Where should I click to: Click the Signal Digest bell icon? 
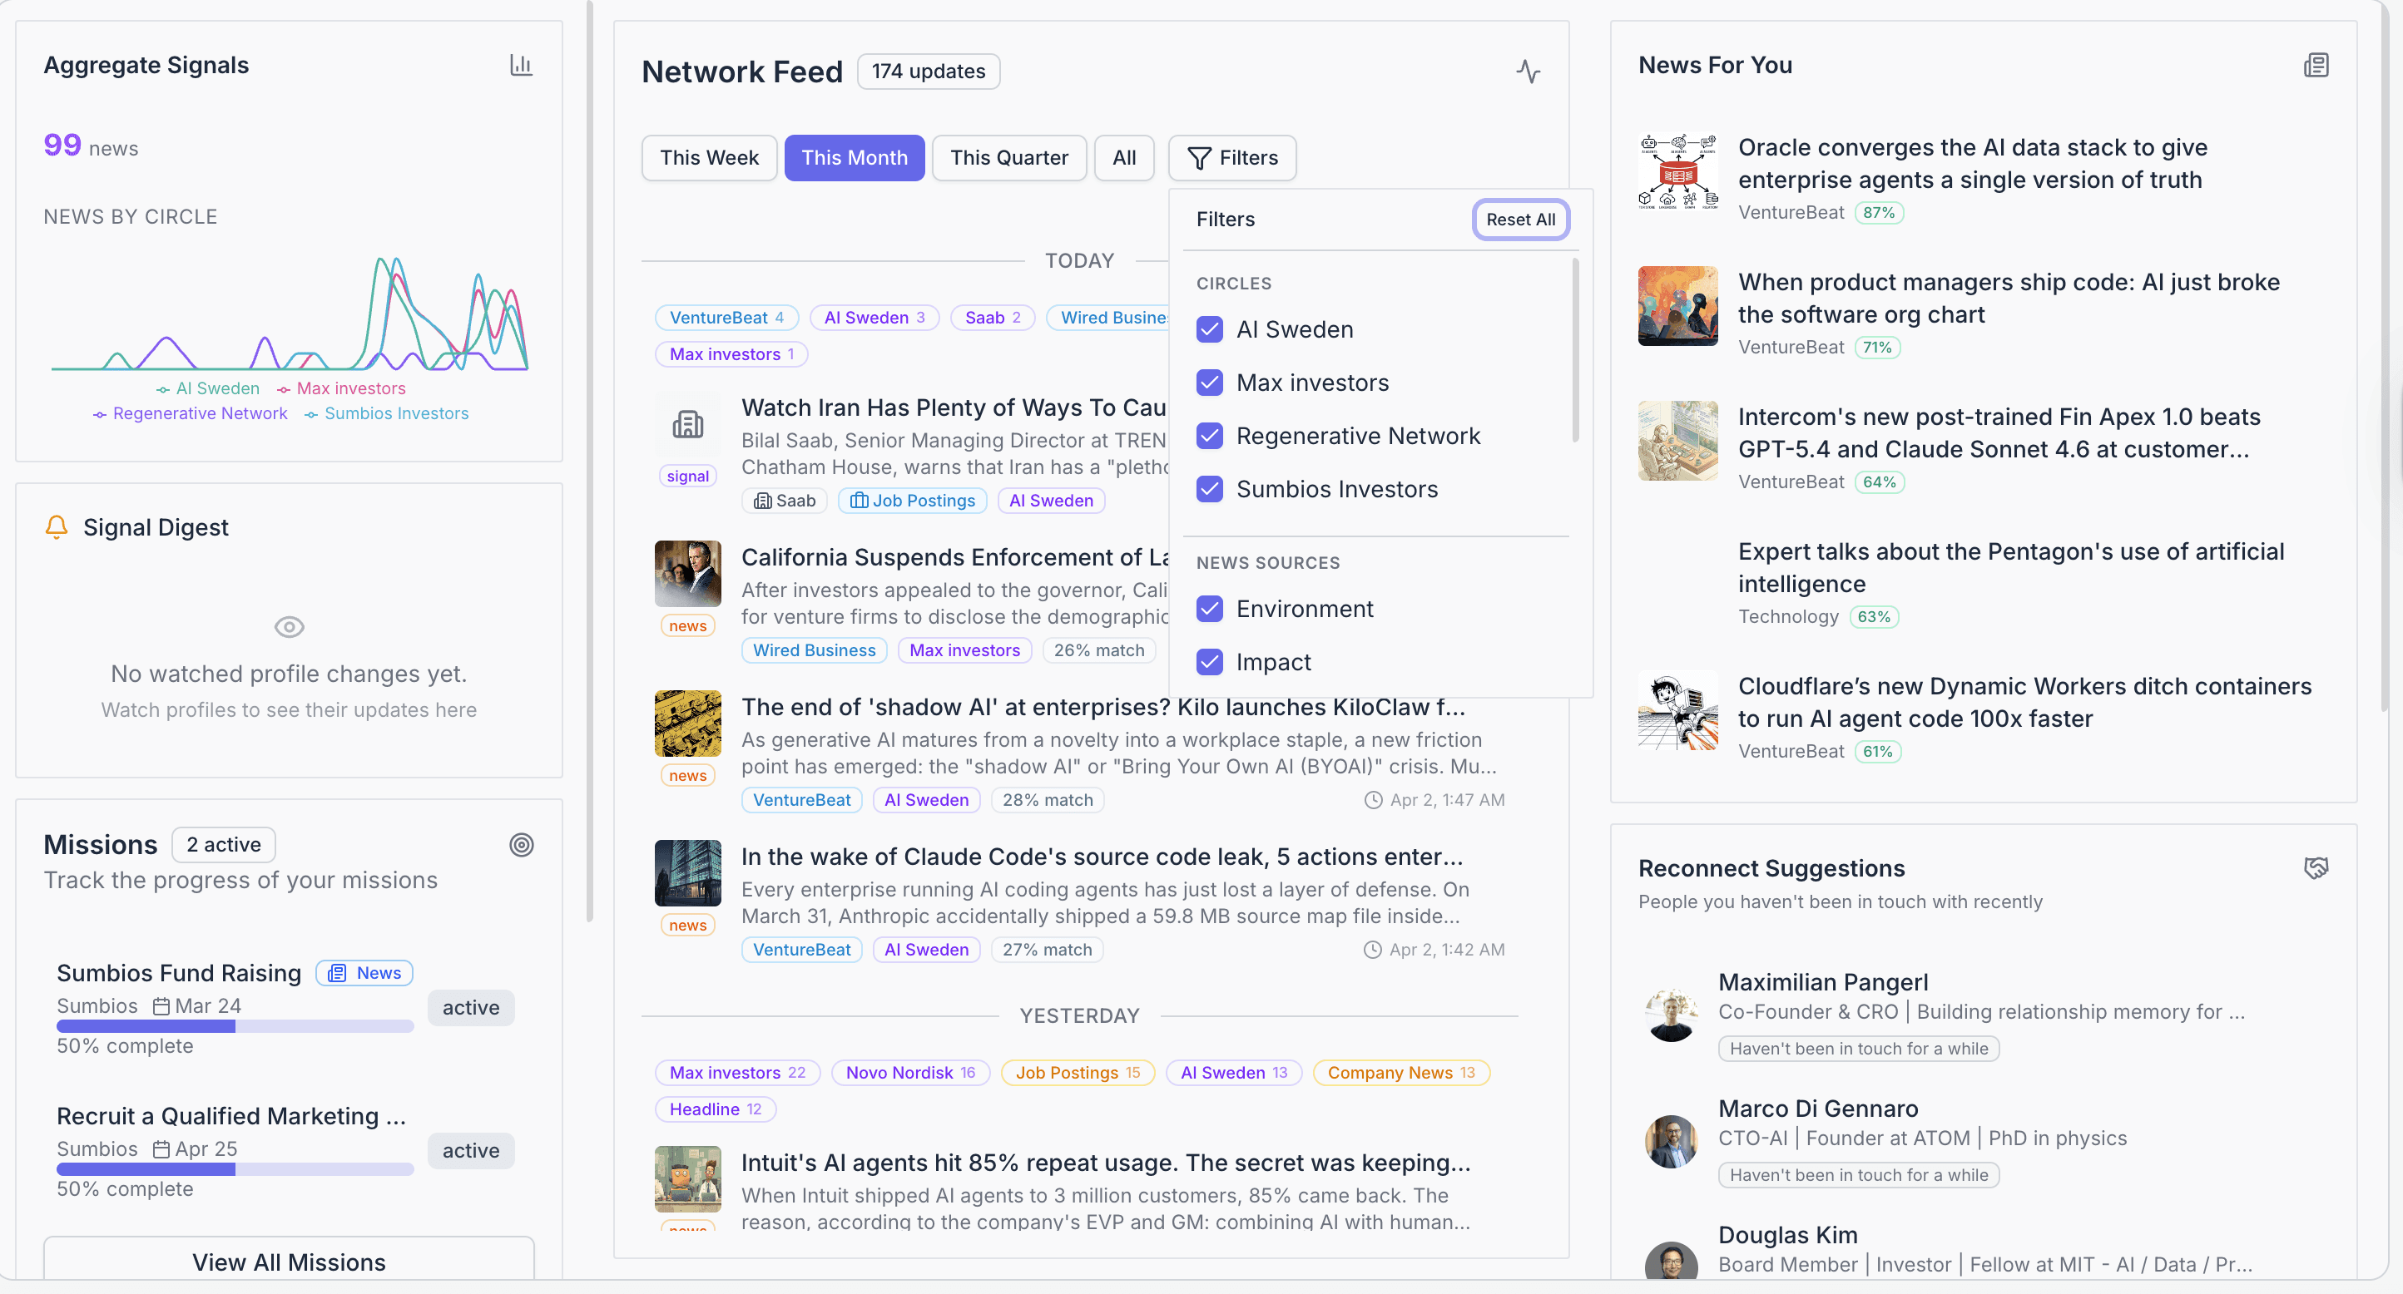[57, 526]
